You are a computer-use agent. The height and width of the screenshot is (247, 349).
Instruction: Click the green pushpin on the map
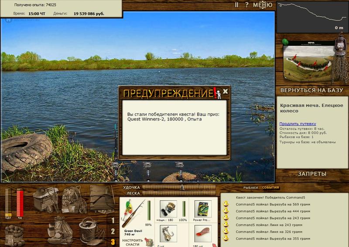point(285,41)
